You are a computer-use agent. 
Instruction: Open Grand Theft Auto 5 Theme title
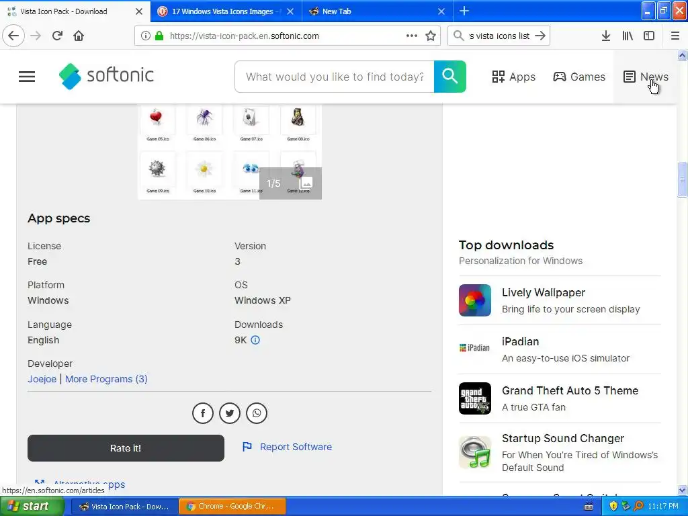point(570,390)
